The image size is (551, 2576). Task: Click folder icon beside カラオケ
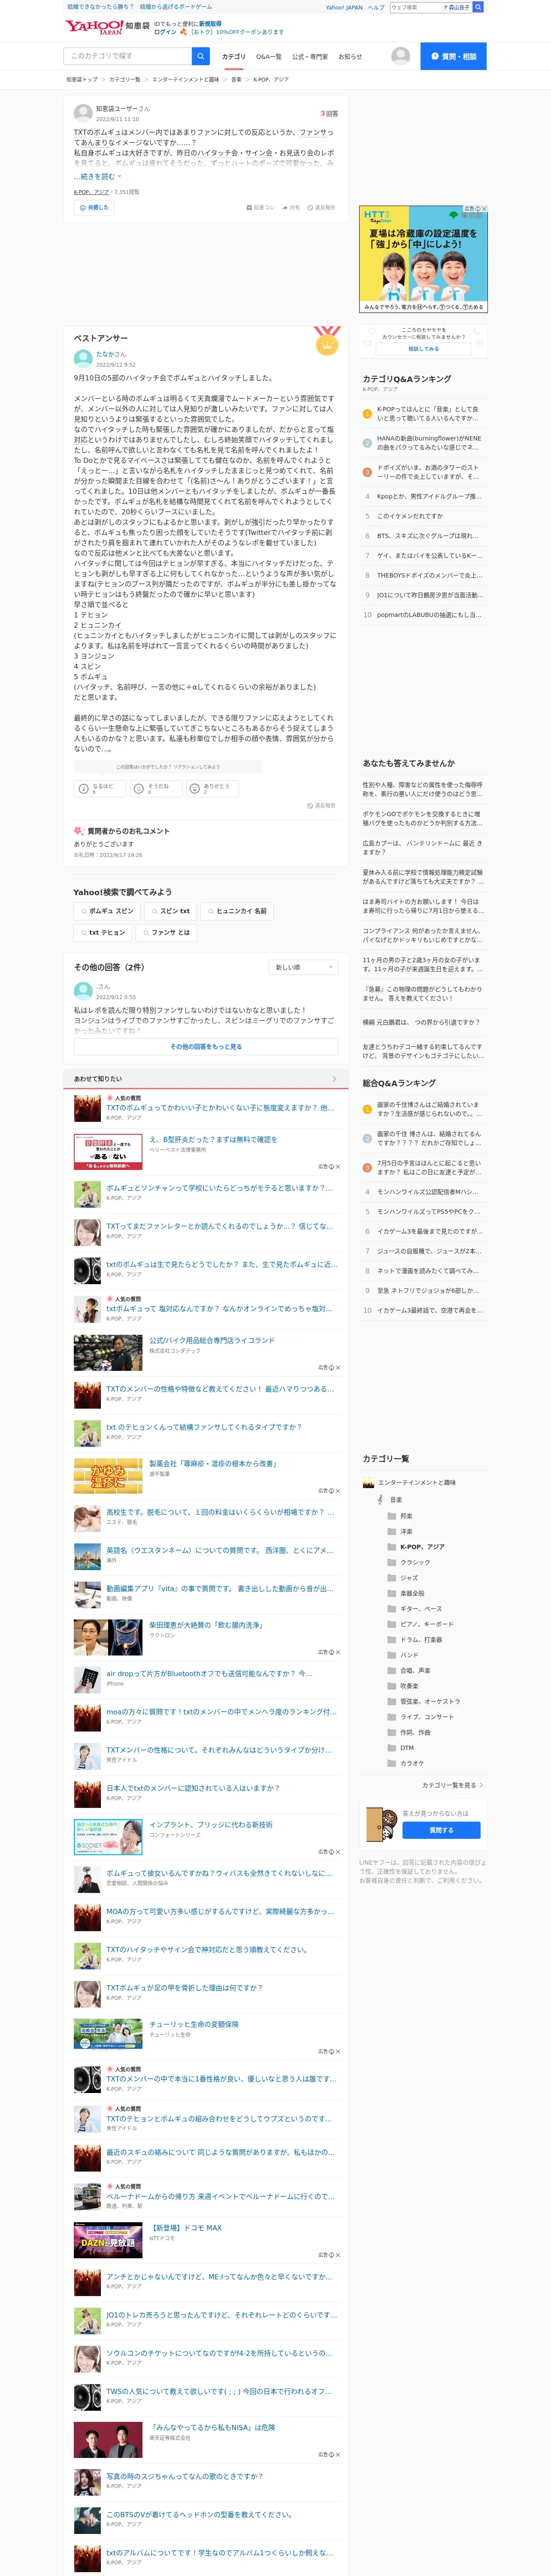coord(392,1763)
